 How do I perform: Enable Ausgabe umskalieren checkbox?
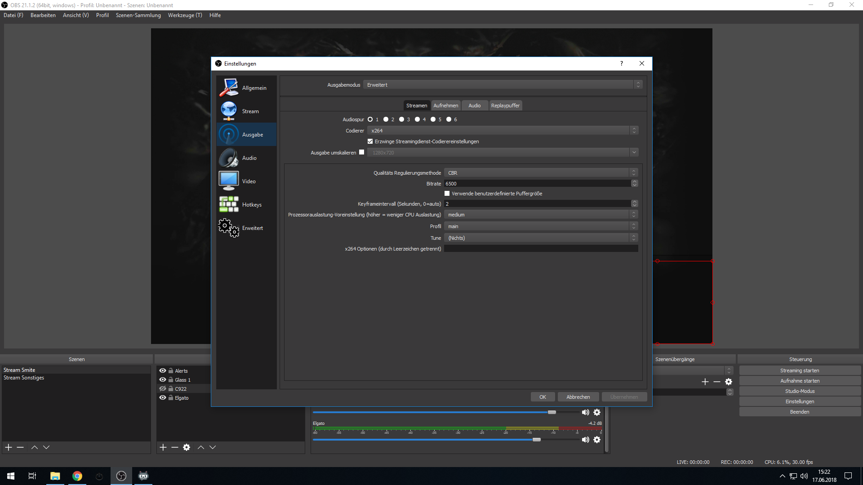pyautogui.click(x=362, y=152)
